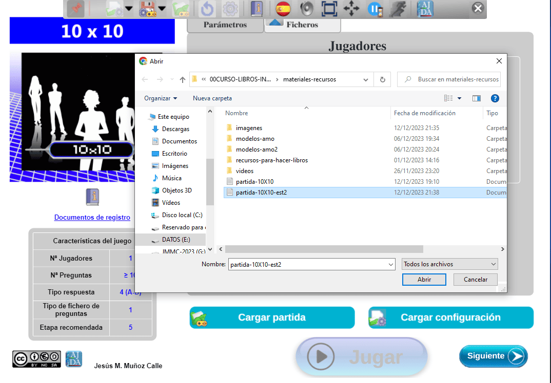Open the information book icon in toolbar
This screenshot has height=383, width=551.
coord(257,9)
